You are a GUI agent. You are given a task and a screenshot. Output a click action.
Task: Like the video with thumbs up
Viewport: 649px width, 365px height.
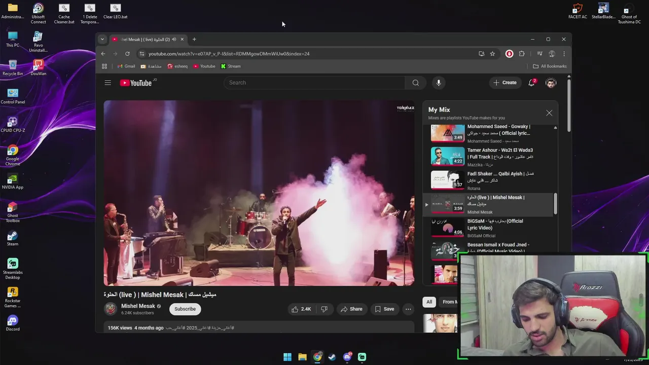(301, 309)
